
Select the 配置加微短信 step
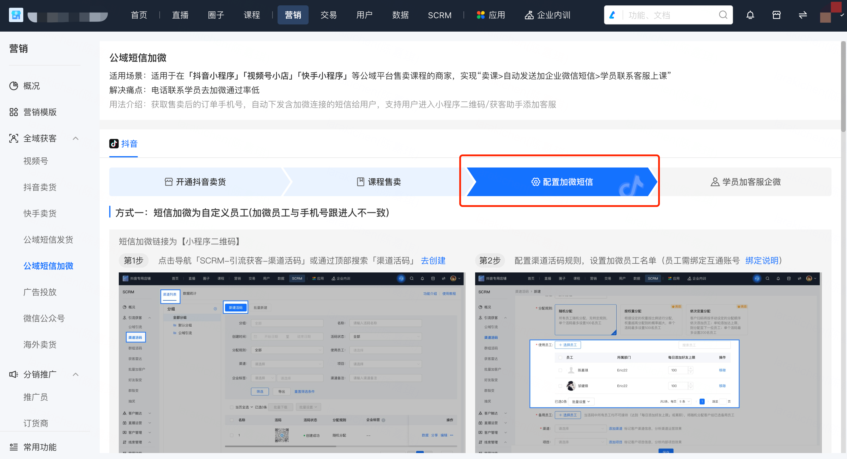562,182
